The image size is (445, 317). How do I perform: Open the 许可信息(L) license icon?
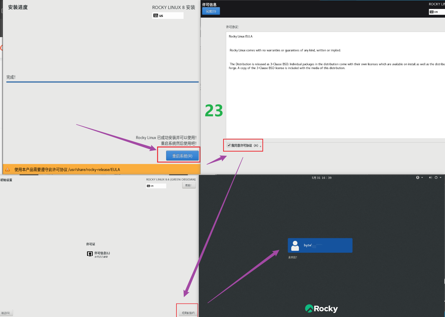pyautogui.click(x=90, y=254)
